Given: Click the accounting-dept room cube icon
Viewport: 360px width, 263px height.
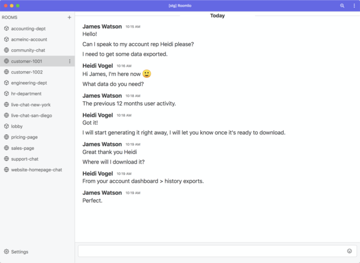Looking at the screenshot, I should (x=6, y=29).
